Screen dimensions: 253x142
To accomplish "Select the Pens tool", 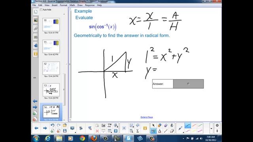I will pos(153,131).
